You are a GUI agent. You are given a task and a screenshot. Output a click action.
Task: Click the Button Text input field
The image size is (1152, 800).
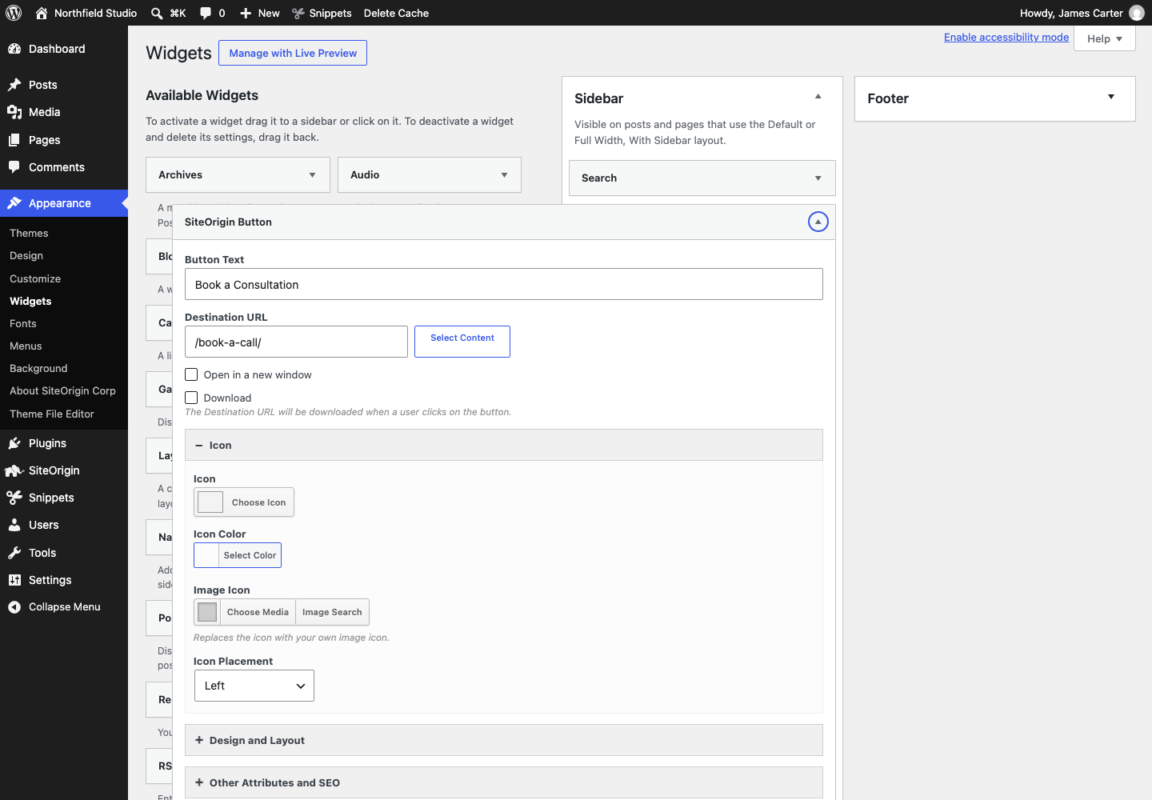coord(504,284)
